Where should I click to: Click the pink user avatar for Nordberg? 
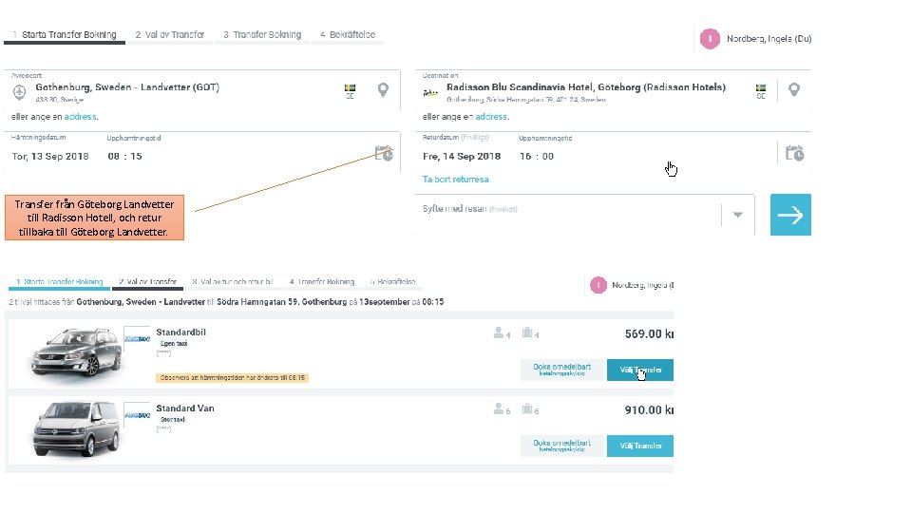[709, 38]
